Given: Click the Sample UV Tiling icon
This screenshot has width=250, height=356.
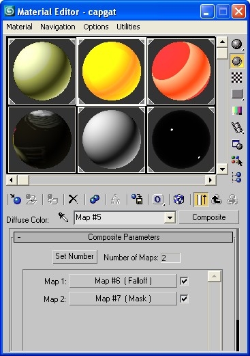Looking at the screenshot, I should [237, 94].
